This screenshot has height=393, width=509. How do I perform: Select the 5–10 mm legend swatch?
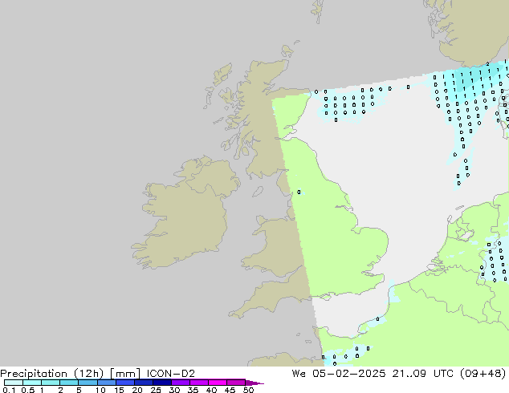pyautogui.click(x=88, y=383)
